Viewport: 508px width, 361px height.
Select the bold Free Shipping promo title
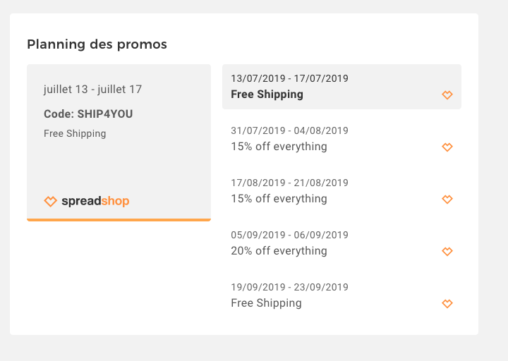[267, 94]
